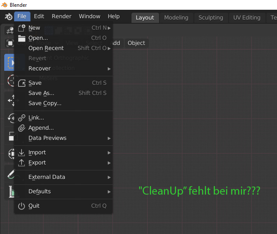The image size is (277, 234).
Task: Click the Export upload-arrow icon
Action: [22, 163]
